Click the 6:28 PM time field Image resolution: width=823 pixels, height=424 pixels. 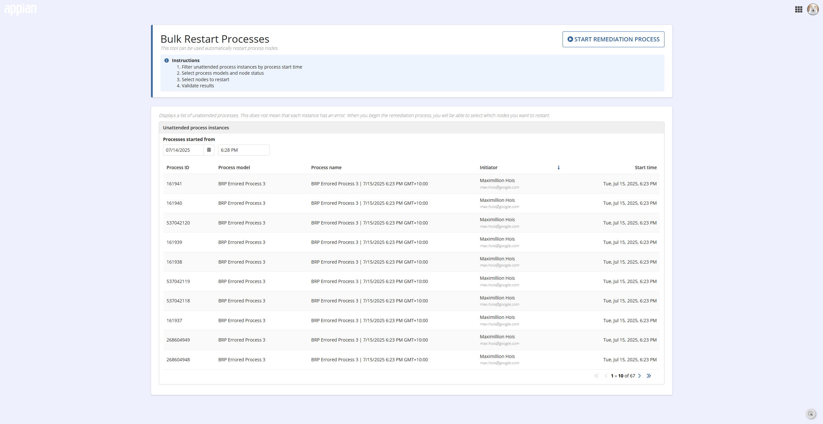244,150
